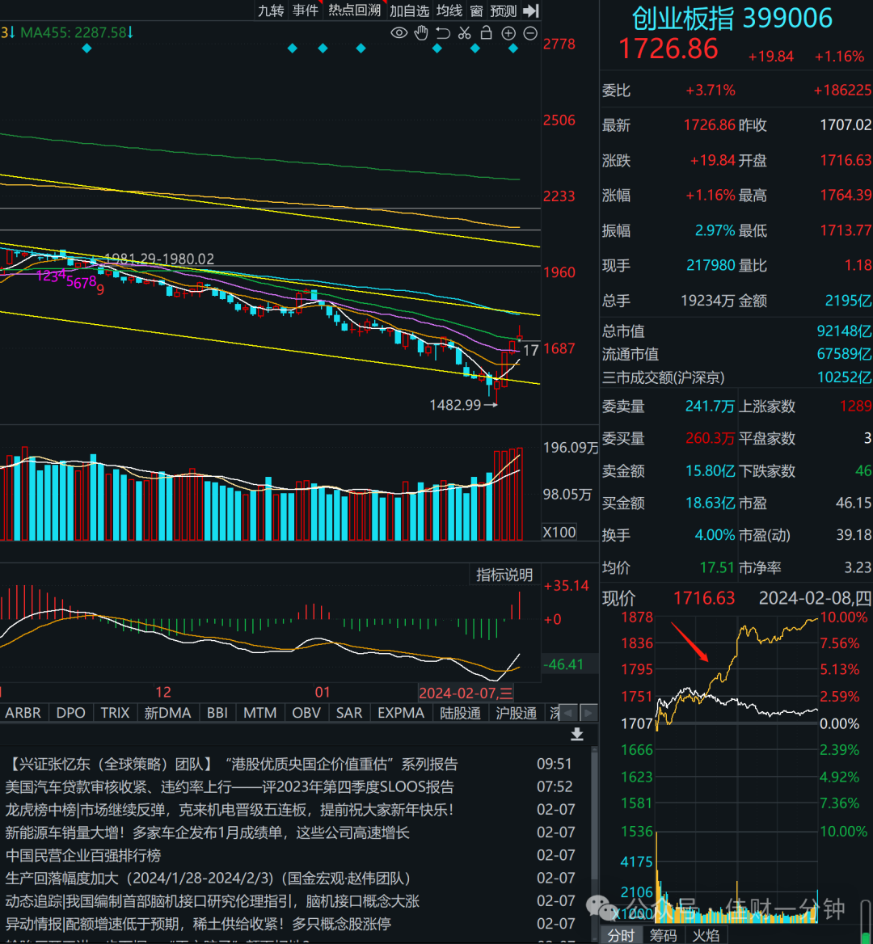Open the 指标说明 indicator description
The image size is (873, 944).
504,575
